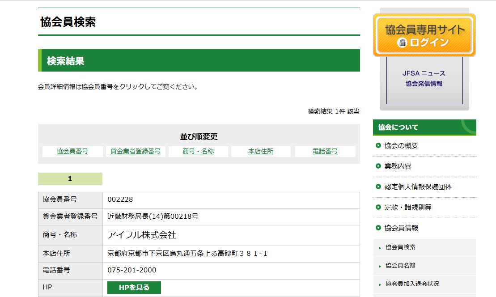Sort results by 電話番号
The width and height of the screenshot is (496, 297).
pos(325,152)
